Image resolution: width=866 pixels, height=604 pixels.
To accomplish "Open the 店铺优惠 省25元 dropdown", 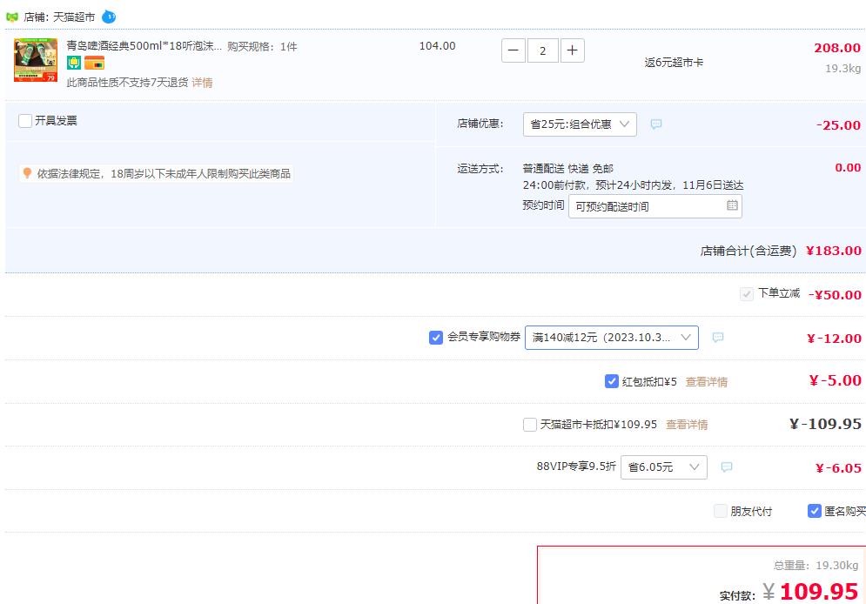I will [x=580, y=124].
